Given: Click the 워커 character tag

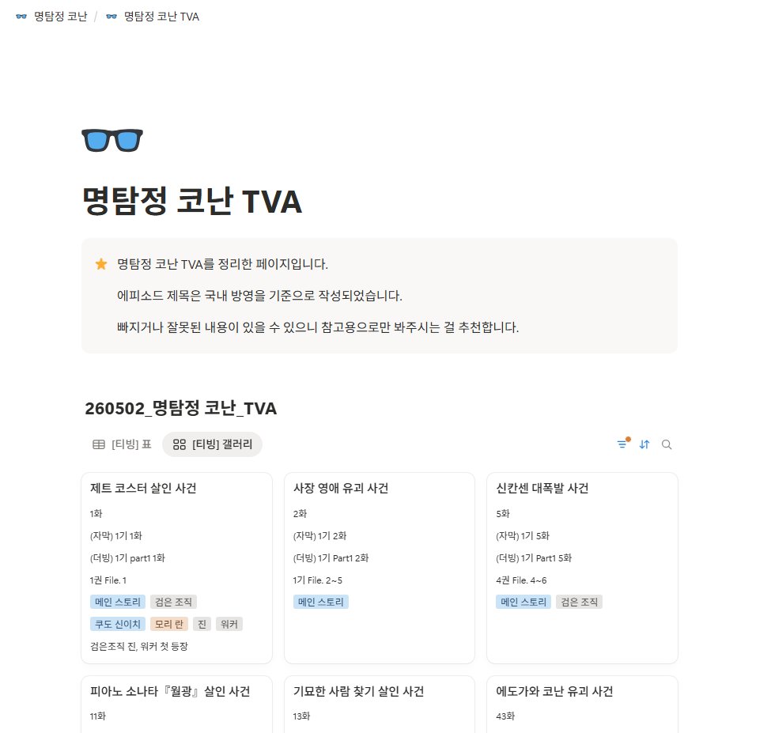Looking at the screenshot, I should coord(229,624).
